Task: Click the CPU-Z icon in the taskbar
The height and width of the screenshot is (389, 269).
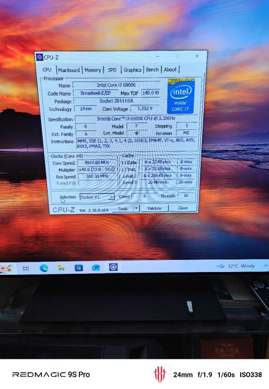Action: click(x=113, y=267)
